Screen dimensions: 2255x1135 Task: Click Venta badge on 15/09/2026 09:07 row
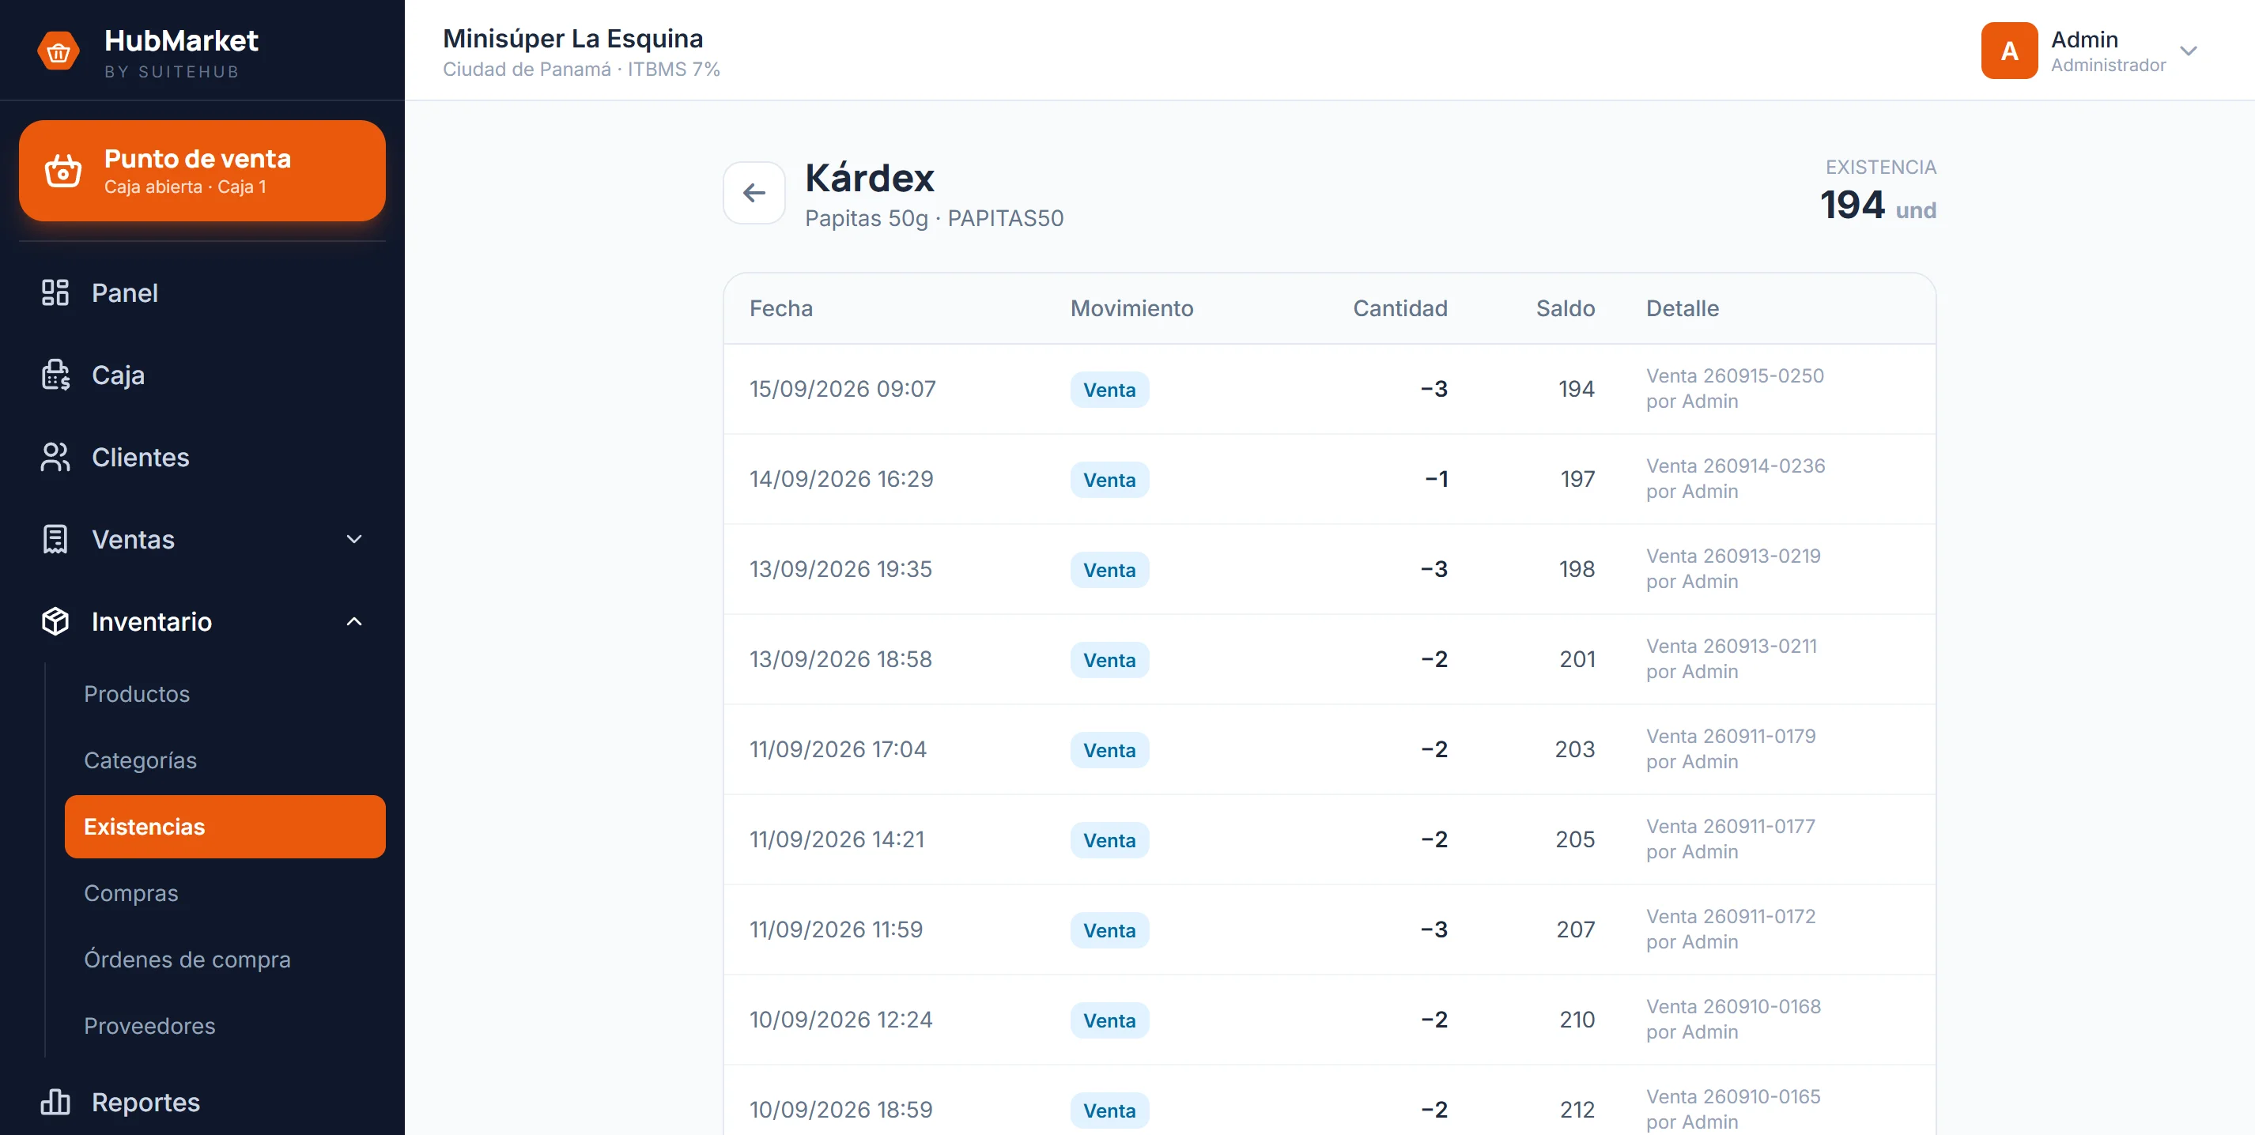[1109, 390]
